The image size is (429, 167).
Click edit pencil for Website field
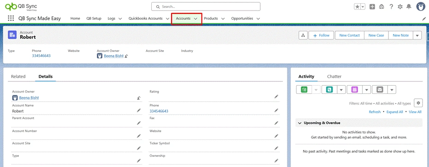(x=276, y=136)
